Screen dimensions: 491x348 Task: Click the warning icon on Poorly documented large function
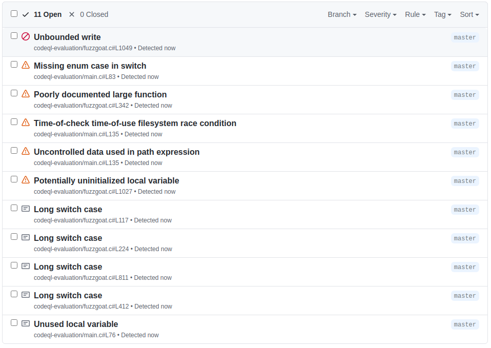click(26, 94)
